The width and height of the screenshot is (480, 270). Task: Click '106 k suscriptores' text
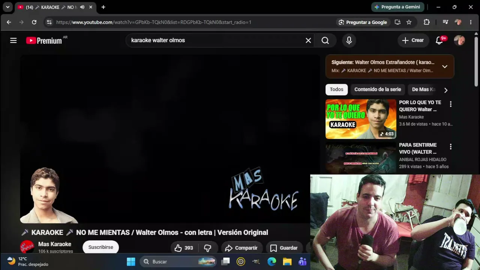point(55,251)
